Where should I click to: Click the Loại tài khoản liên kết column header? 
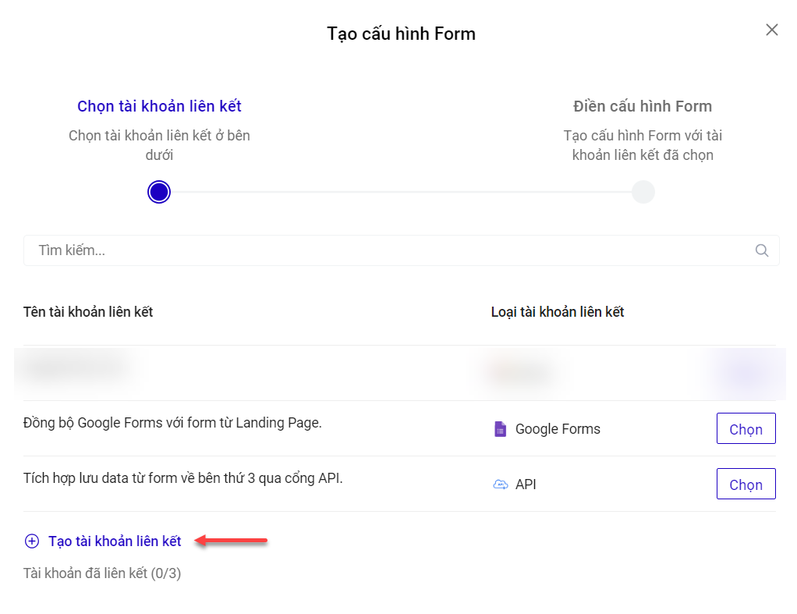click(x=558, y=312)
